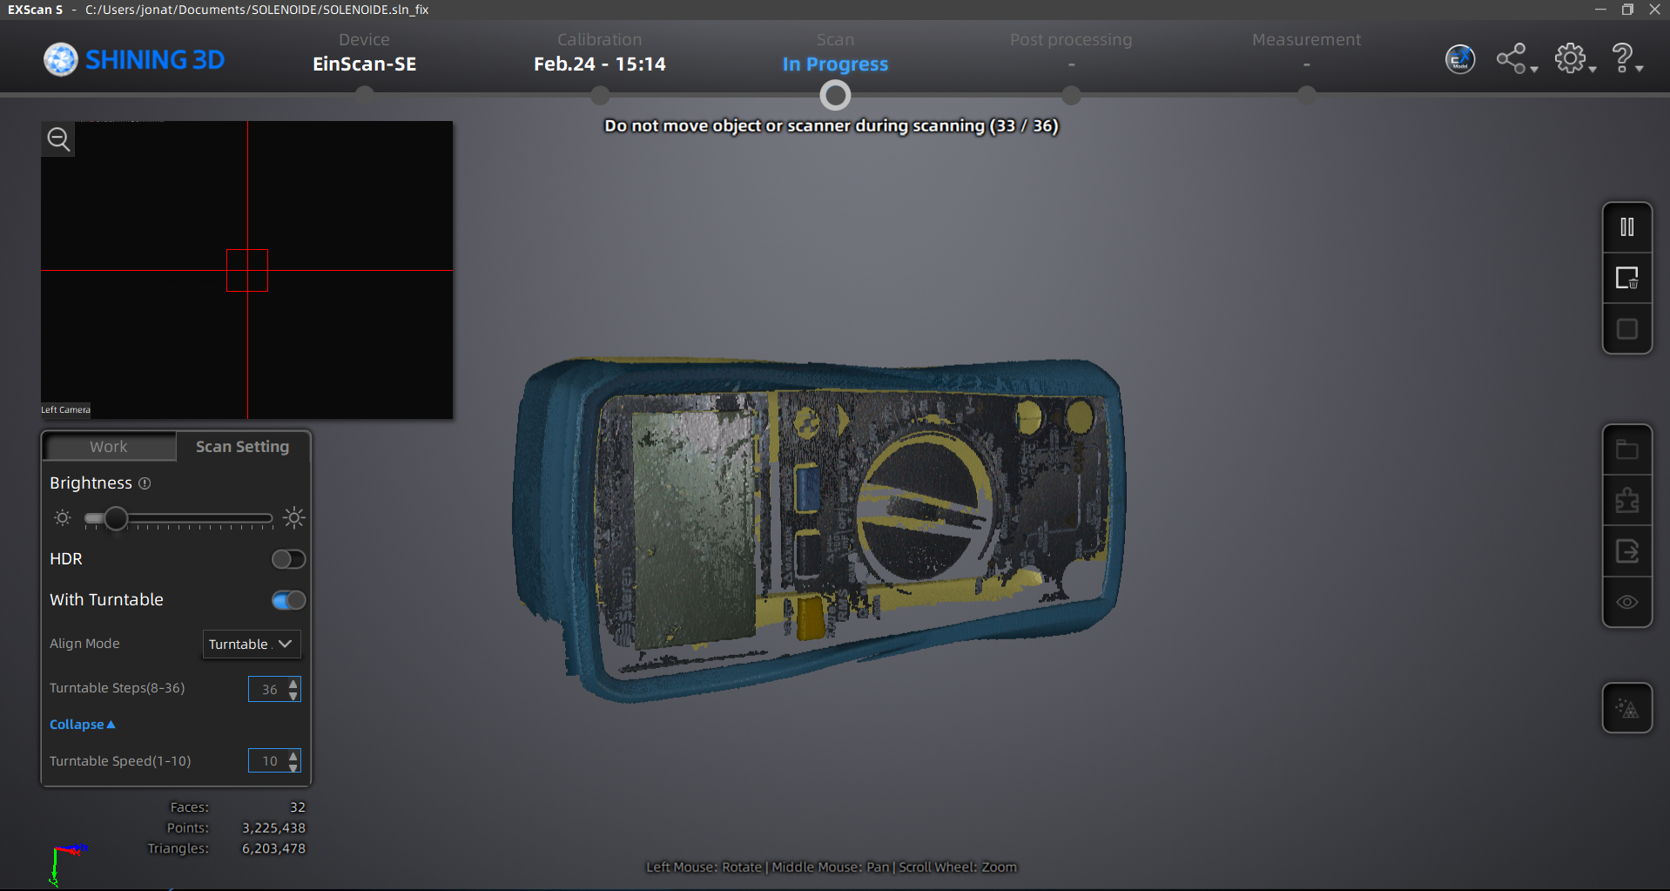Click the mouse controls hint text

832,867
